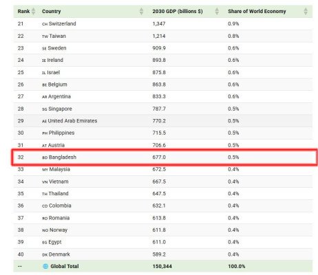This screenshot has width=318, height=275.
Task: Click the Share of World Economy header
Action: pos(257,11)
